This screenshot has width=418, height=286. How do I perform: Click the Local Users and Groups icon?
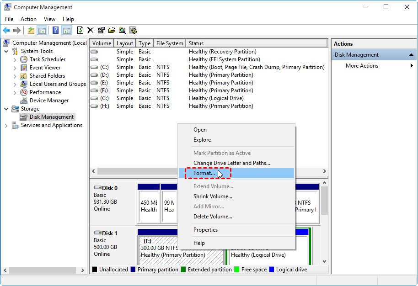point(24,84)
